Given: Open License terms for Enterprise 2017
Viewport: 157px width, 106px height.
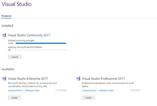Looking at the screenshot, I should coord(15,90).
